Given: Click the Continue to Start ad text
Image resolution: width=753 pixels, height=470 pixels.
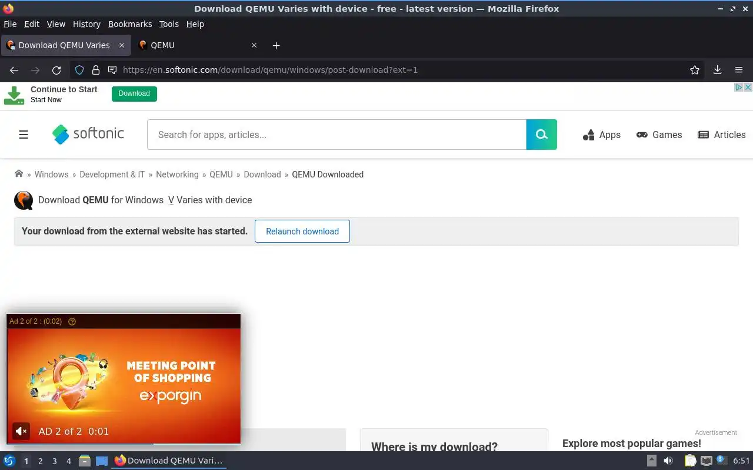Looking at the screenshot, I should point(64,89).
